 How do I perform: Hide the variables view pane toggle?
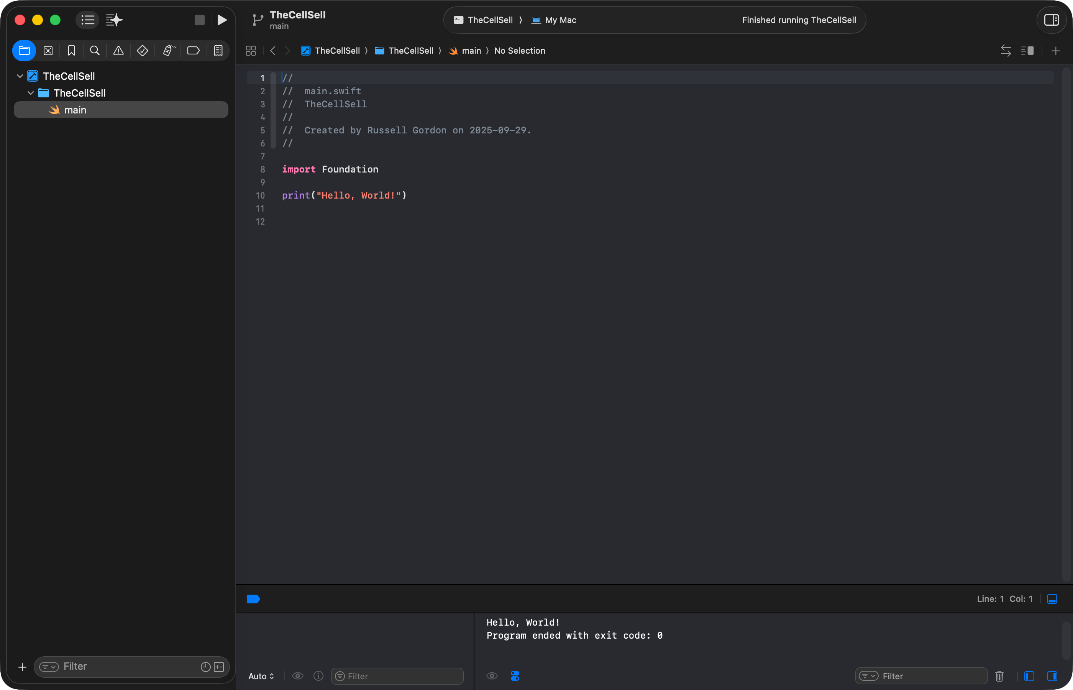1029,676
